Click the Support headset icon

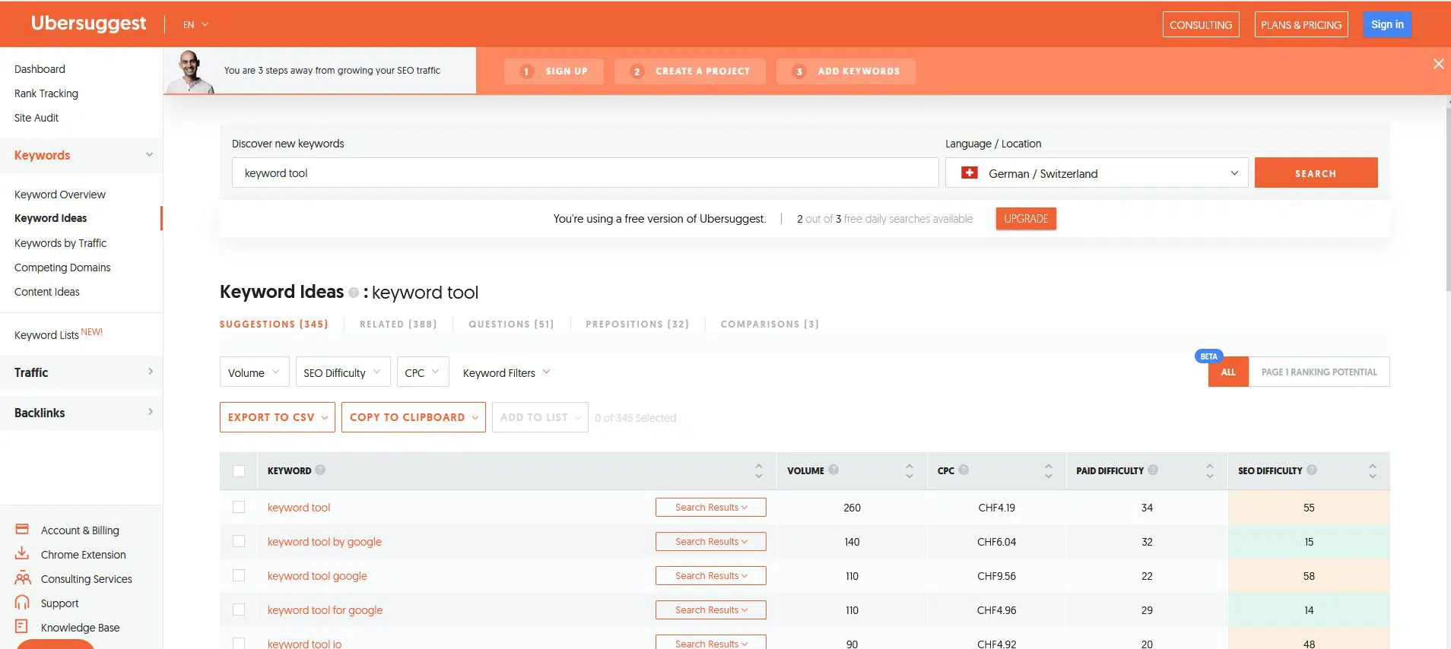23,603
